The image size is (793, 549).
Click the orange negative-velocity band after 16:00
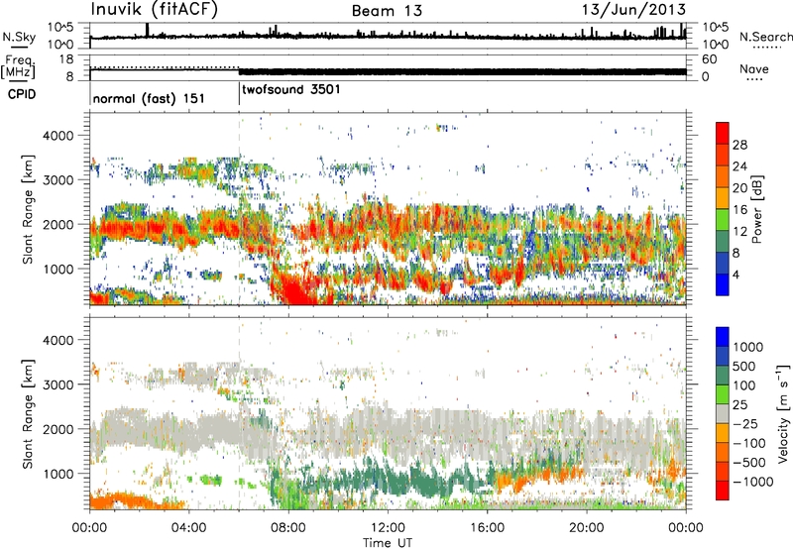[536, 477]
